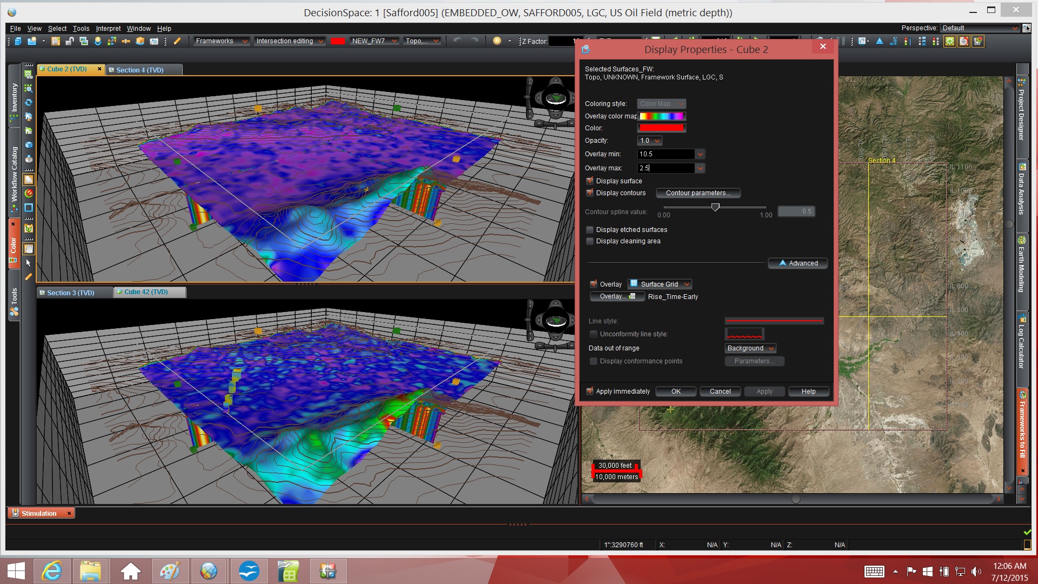Viewport: 1038px width, 584px height.
Task: Click the green starburst icon in right toolbar
Action: coord(949,41)
